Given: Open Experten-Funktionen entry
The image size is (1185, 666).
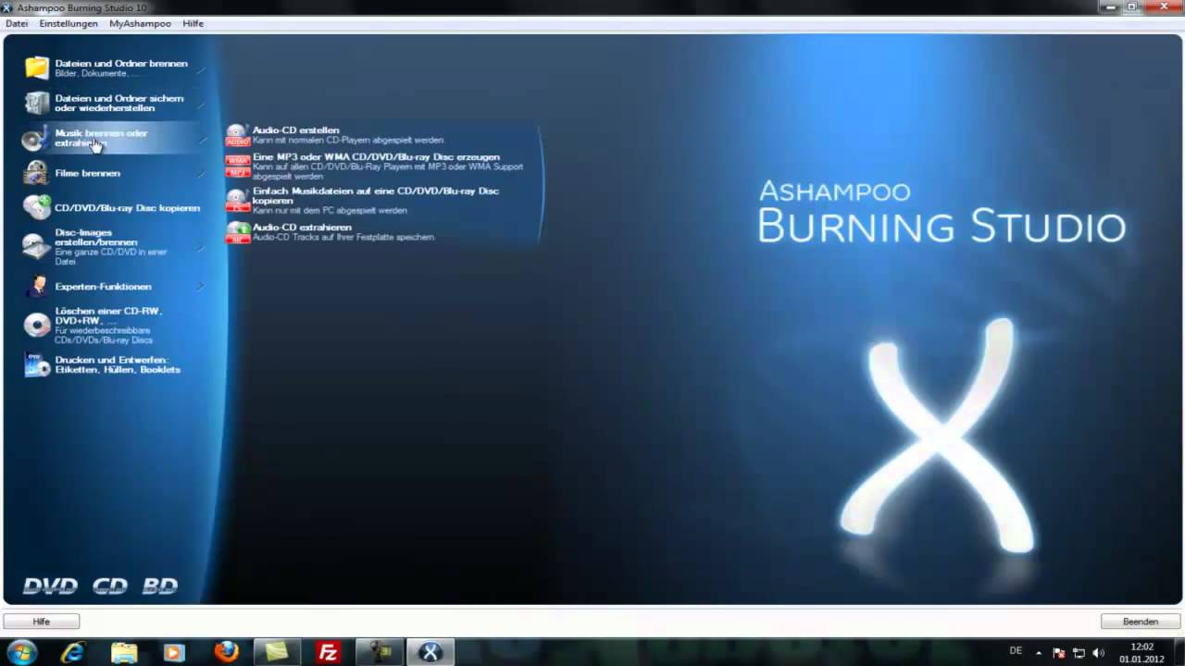Looking at the screenshot, I should tap(113, 287).
